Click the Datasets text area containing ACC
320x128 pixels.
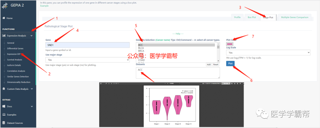click(x=178, y=73)
